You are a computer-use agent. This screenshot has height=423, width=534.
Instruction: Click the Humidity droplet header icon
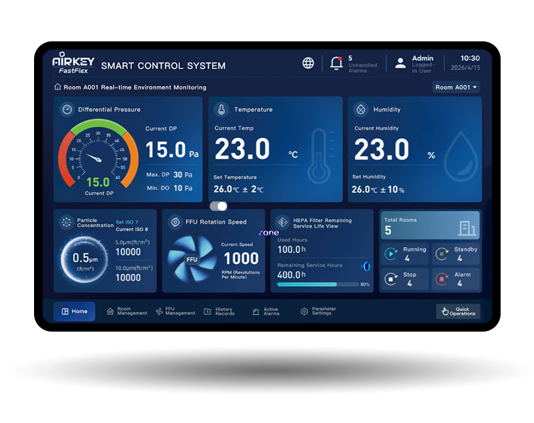coord(360,109)
